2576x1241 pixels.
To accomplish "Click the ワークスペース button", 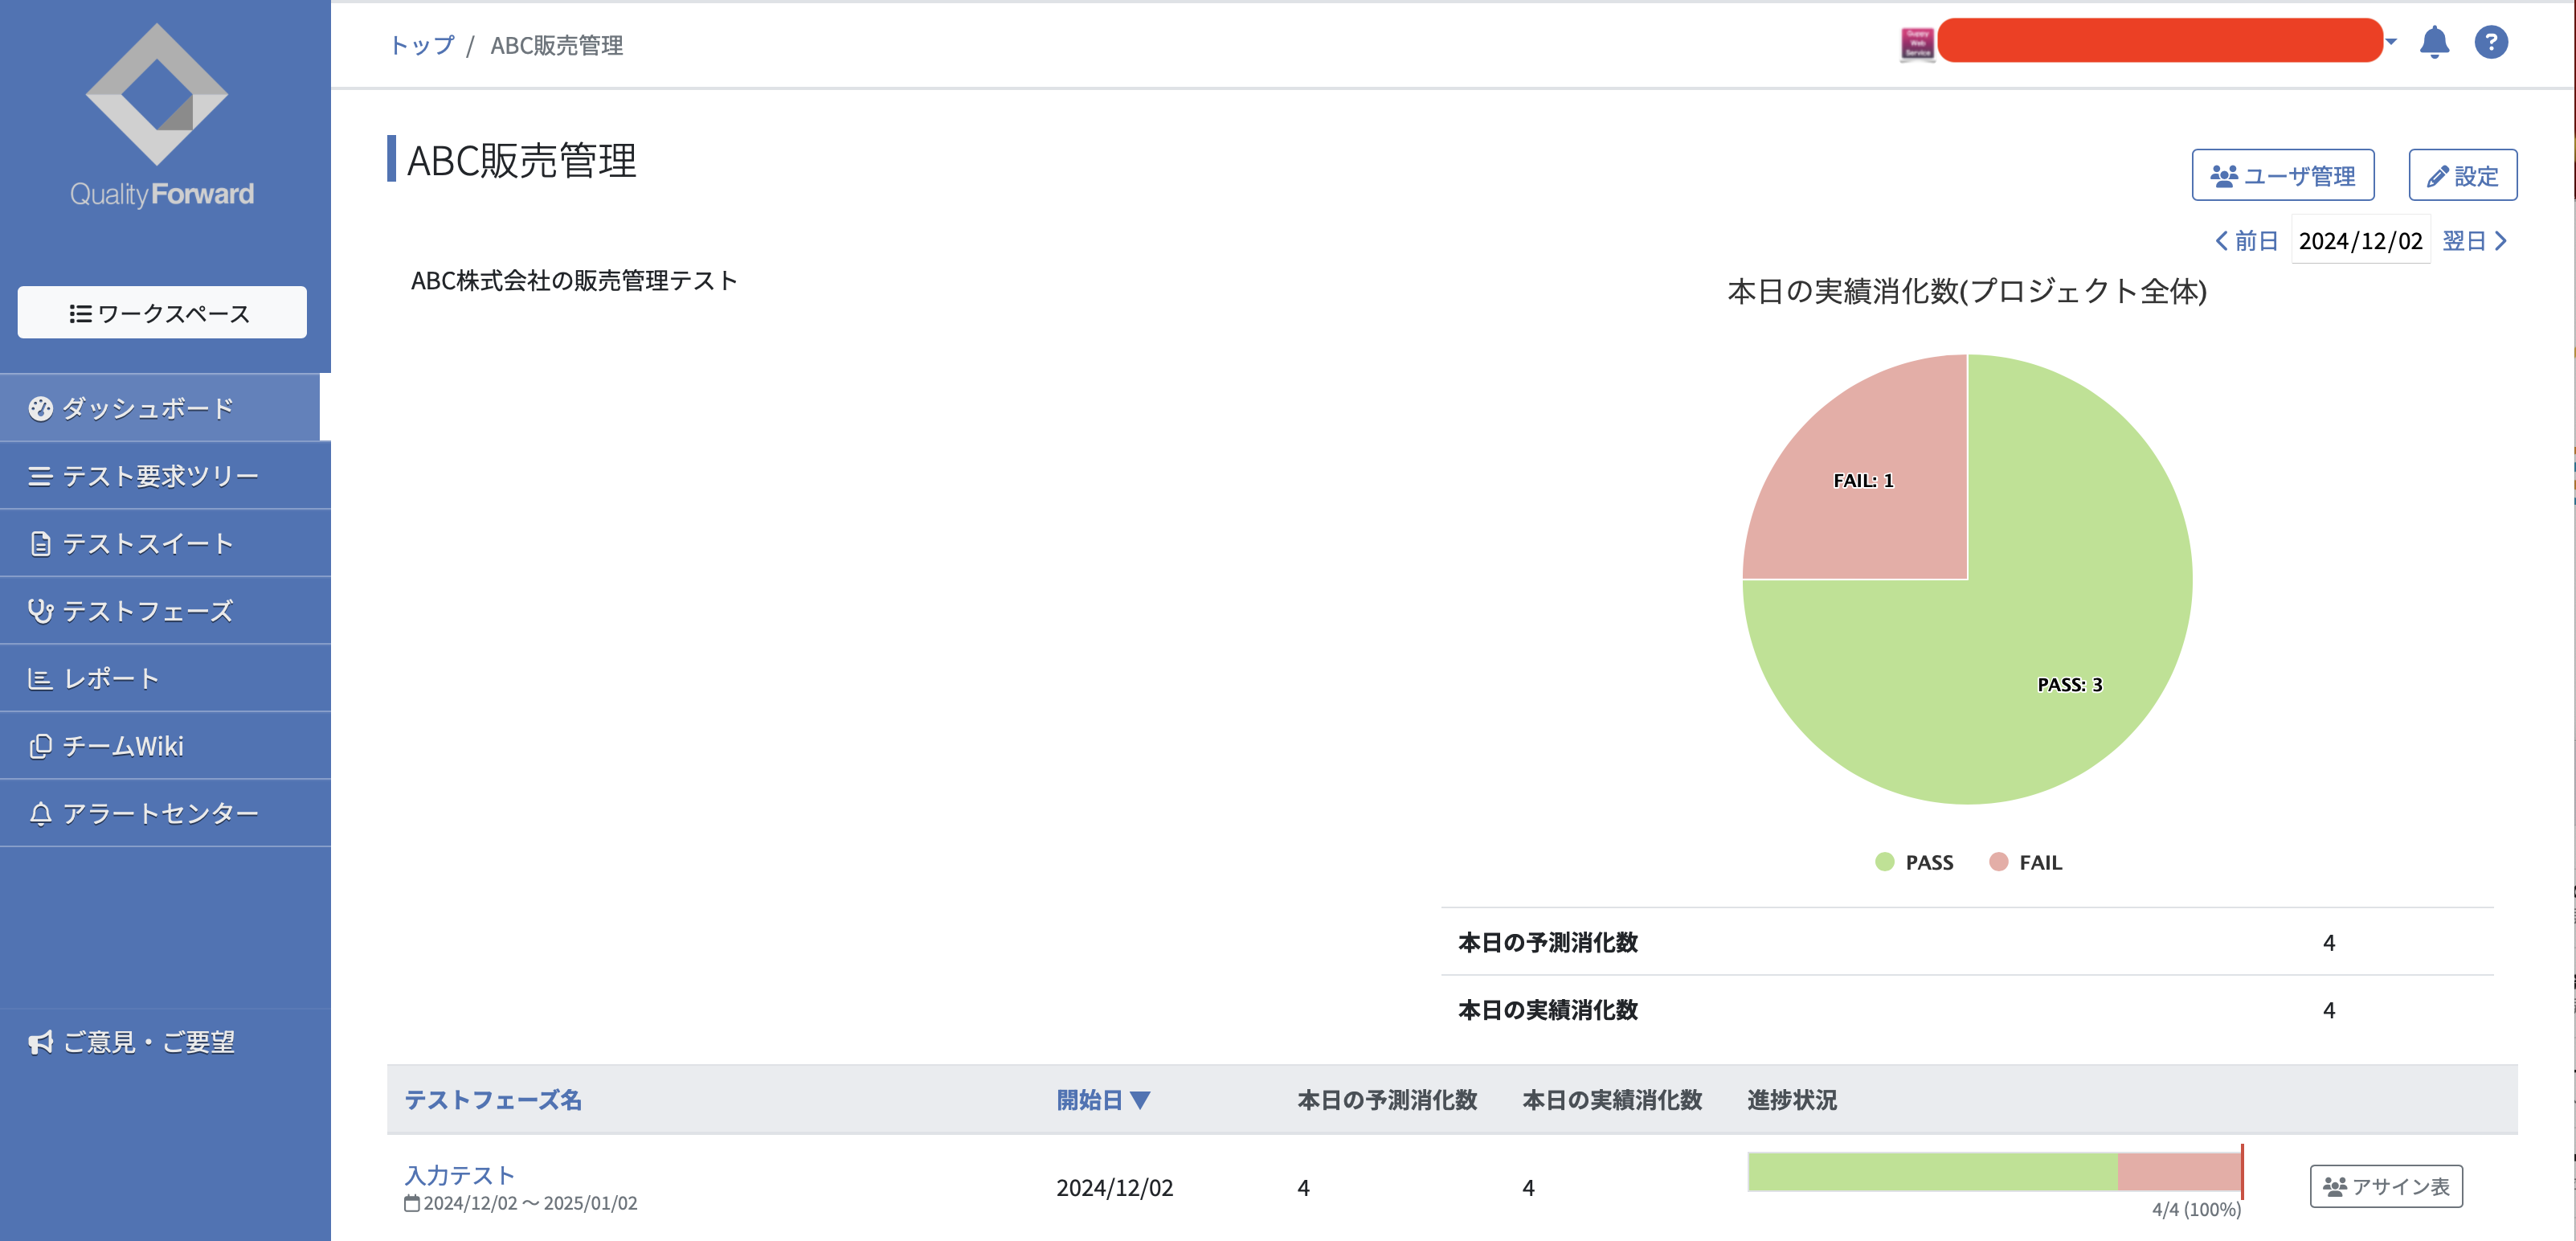I will [162, 313].
